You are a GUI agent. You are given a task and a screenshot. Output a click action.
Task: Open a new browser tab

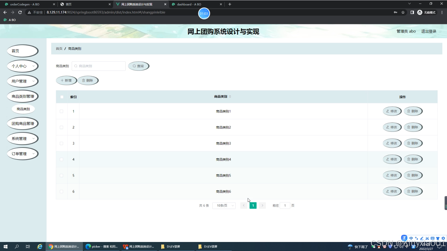click(230, 4)
